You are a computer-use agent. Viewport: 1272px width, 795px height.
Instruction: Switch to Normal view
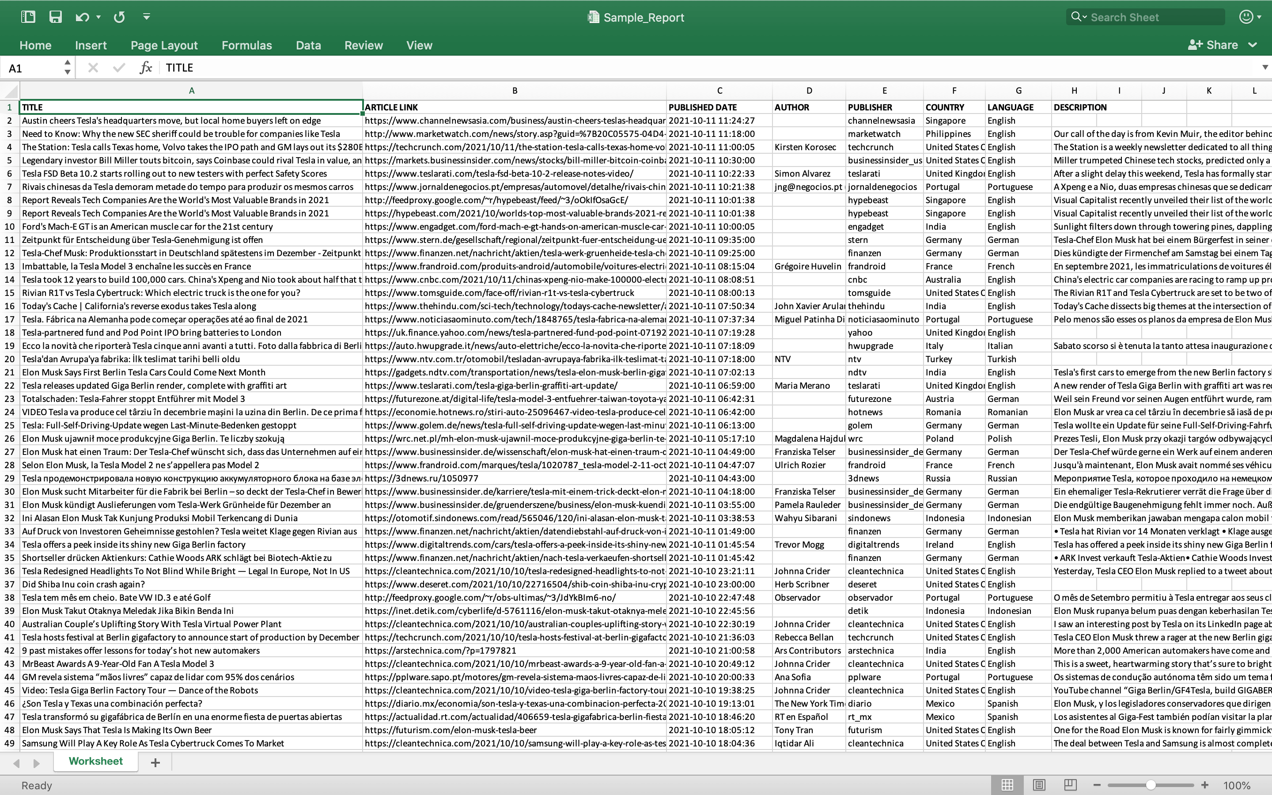point(1007,785)
